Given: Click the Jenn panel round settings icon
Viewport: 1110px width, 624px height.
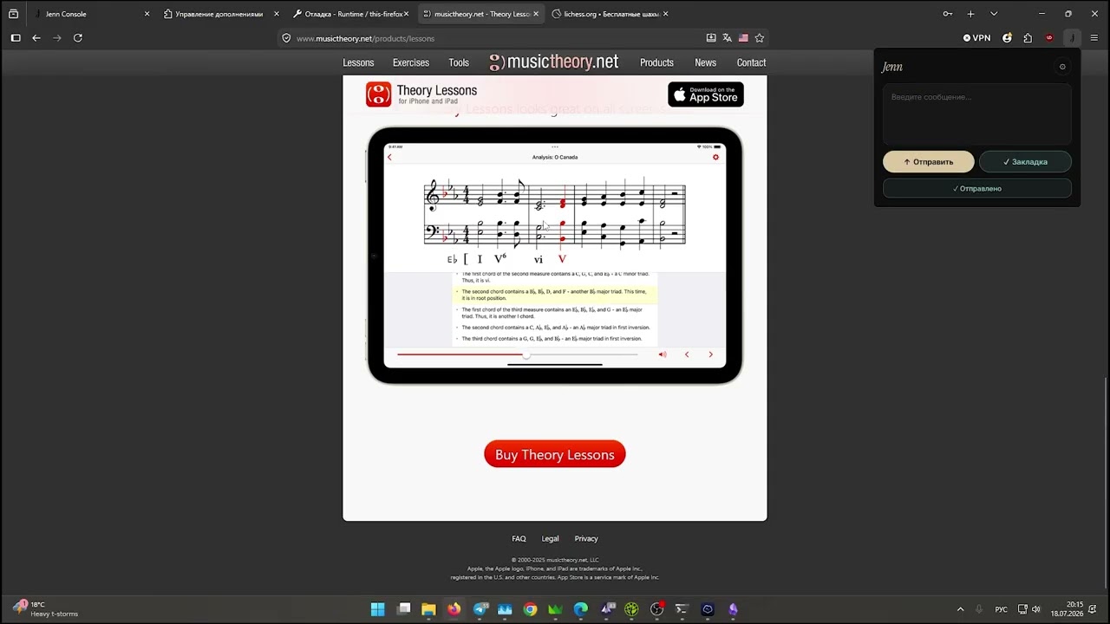Looking at the screenshot, I should (x=1062, y=67).
